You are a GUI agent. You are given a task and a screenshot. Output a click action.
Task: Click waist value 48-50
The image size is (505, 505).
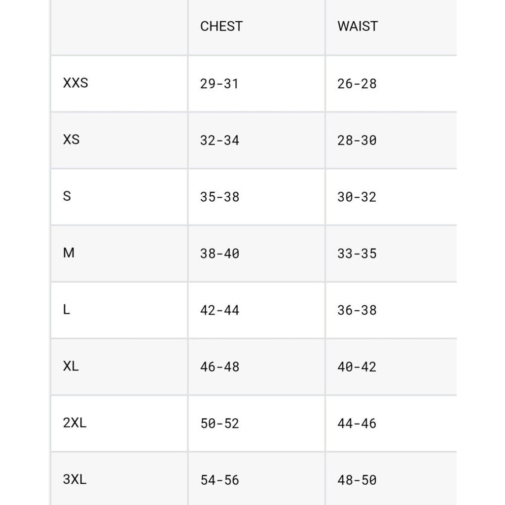pos(357,480)
